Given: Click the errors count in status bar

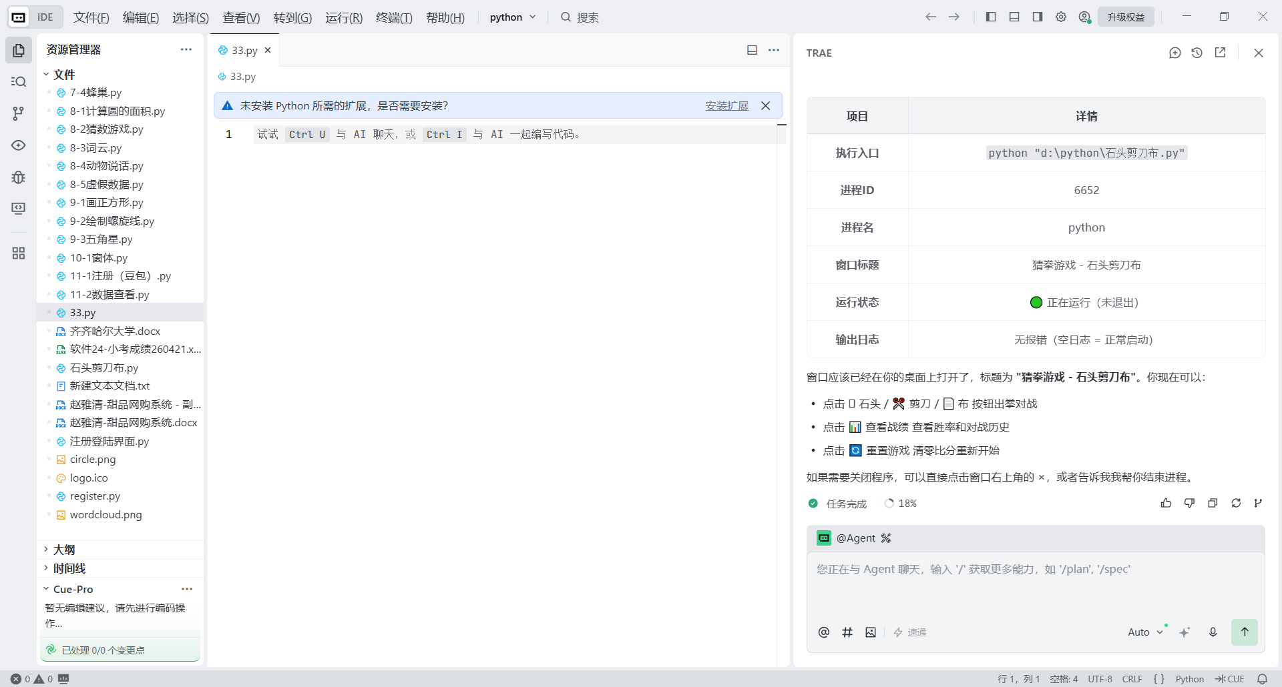Looking at the screenshot, I should 20,679.
